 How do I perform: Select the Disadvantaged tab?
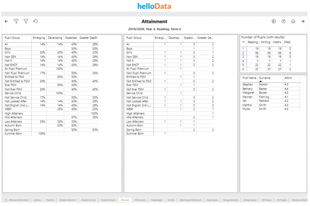point(157,200)
